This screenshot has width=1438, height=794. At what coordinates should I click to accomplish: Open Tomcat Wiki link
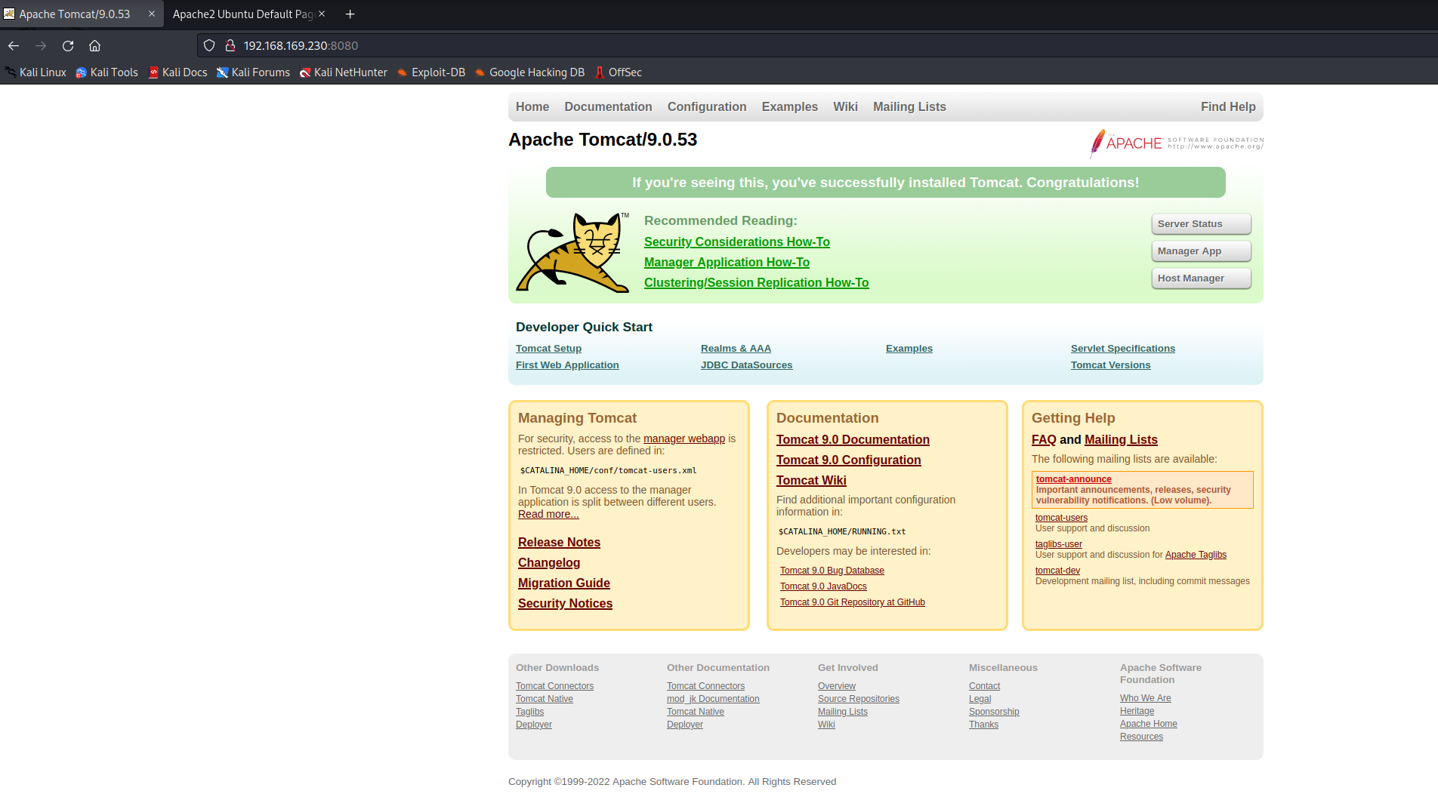(x=811, y=481)
